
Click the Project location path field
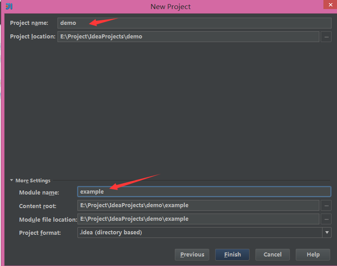188,37
